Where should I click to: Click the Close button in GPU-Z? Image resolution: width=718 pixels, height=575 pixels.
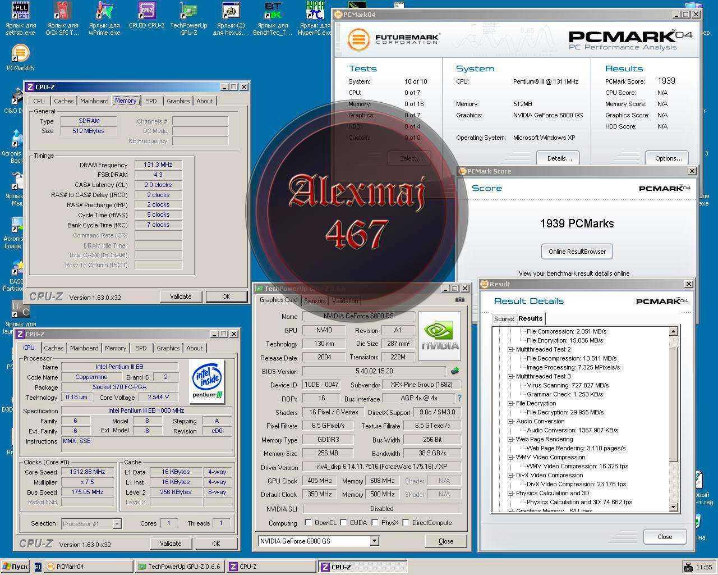[x=446, y=541]
